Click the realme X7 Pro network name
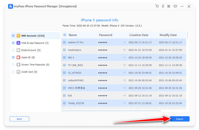199x130 pixels. click(x=76, y=42)
